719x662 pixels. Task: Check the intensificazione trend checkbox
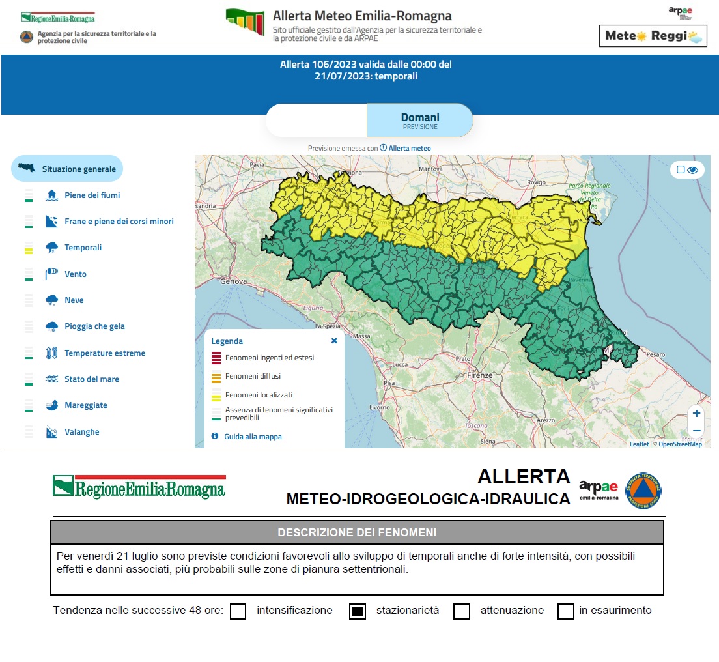click(x=238, y=612)
